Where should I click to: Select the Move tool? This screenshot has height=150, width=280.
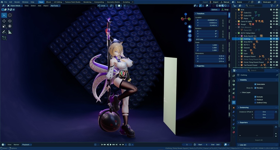pos(4,21)
